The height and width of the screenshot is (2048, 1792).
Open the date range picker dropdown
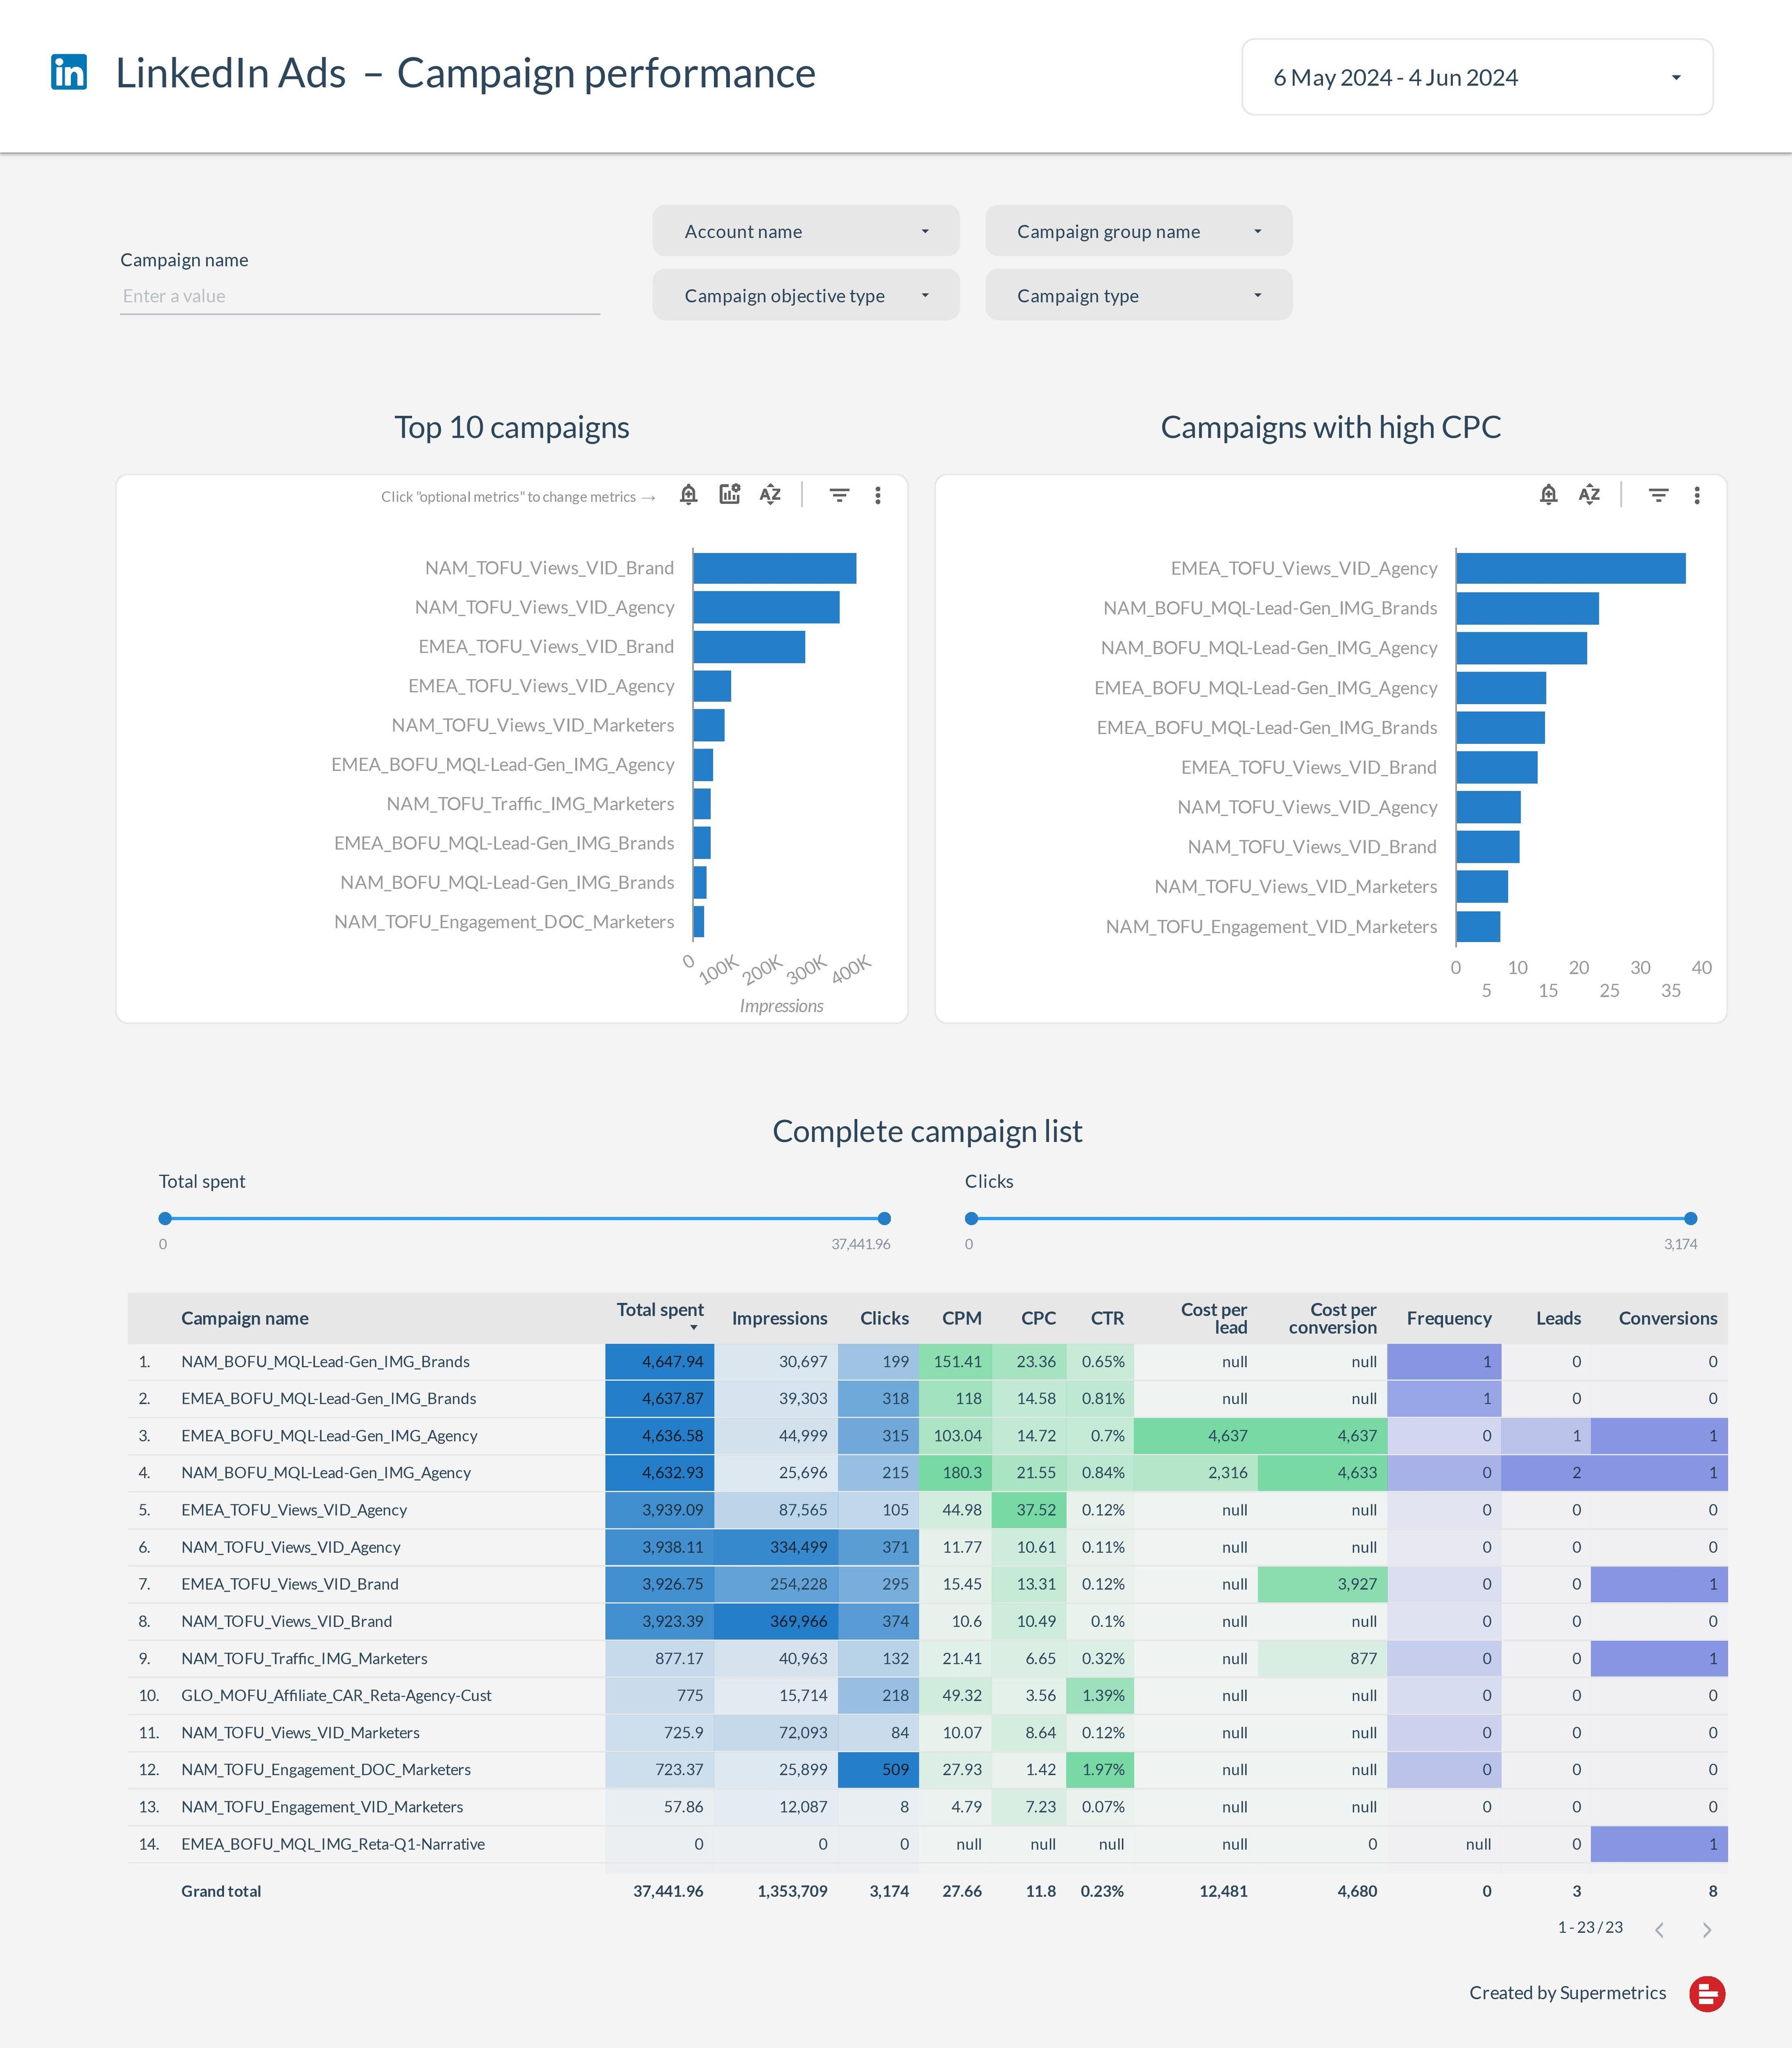[1476, 78]
